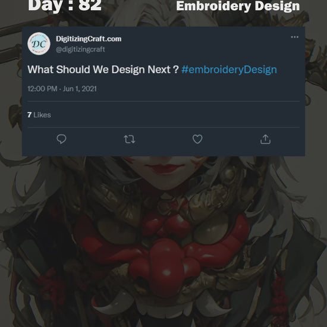Open the share upload arrow icon
Screen dimensions: 327x327
[266, 139]
